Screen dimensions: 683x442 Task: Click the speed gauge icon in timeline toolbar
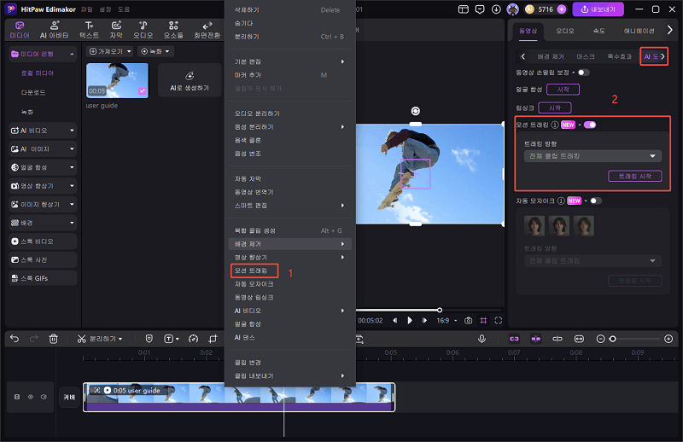pos(194,339)
